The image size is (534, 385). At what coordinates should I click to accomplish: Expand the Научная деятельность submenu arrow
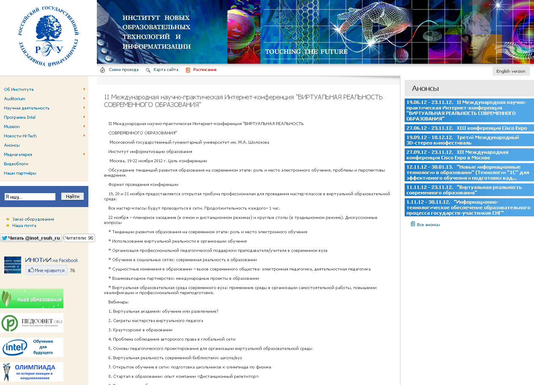[85, 107]
